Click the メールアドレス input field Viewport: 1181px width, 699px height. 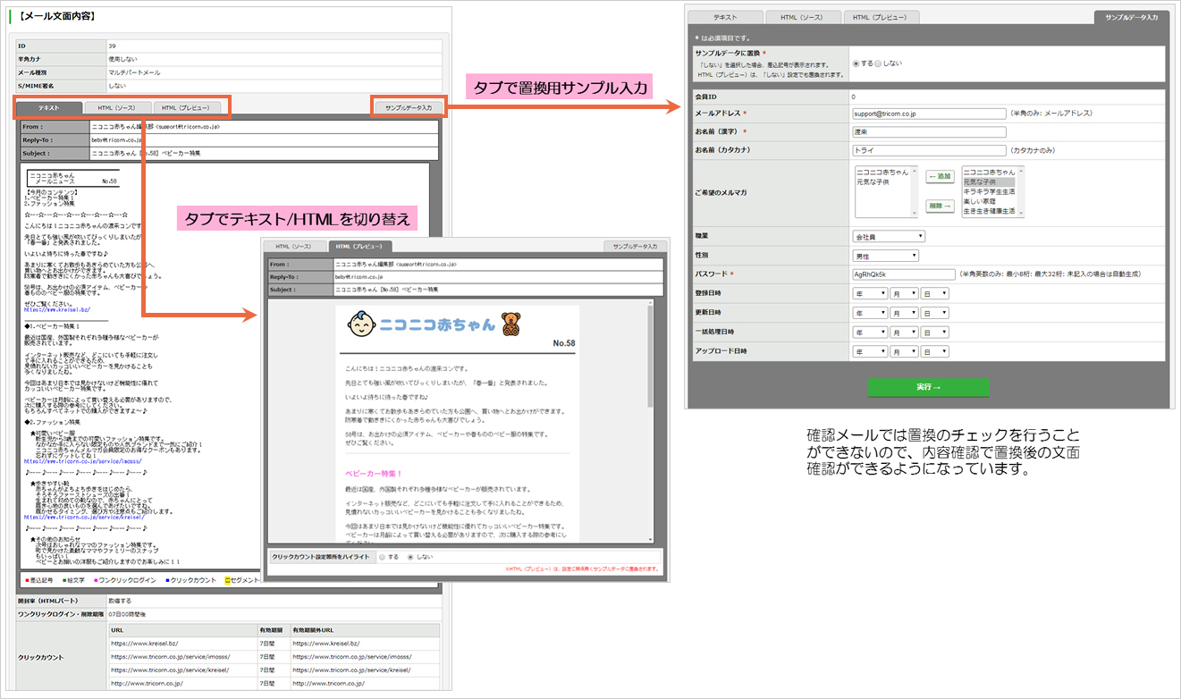[929, 114]
